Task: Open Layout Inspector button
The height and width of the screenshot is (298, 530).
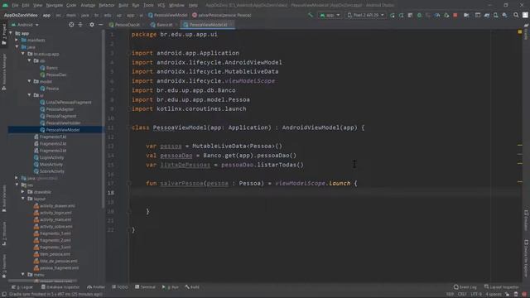Action: click(501, 287)
